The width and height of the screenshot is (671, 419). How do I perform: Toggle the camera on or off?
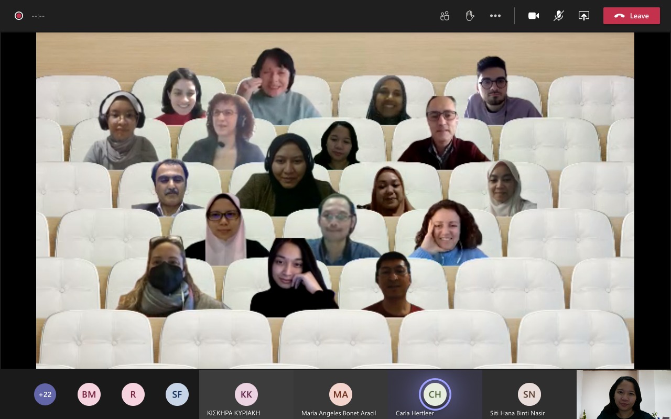(534, 16)
